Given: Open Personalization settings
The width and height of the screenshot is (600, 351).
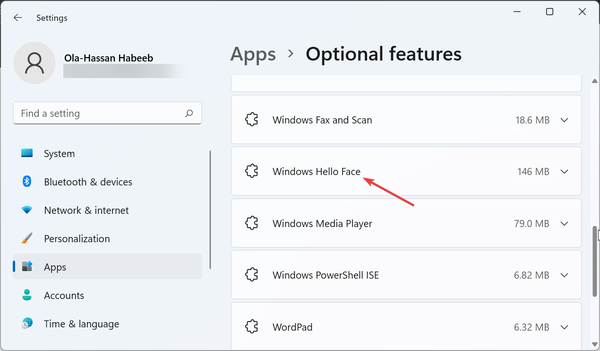Looking at the screenshot, I should click(107, 239).
